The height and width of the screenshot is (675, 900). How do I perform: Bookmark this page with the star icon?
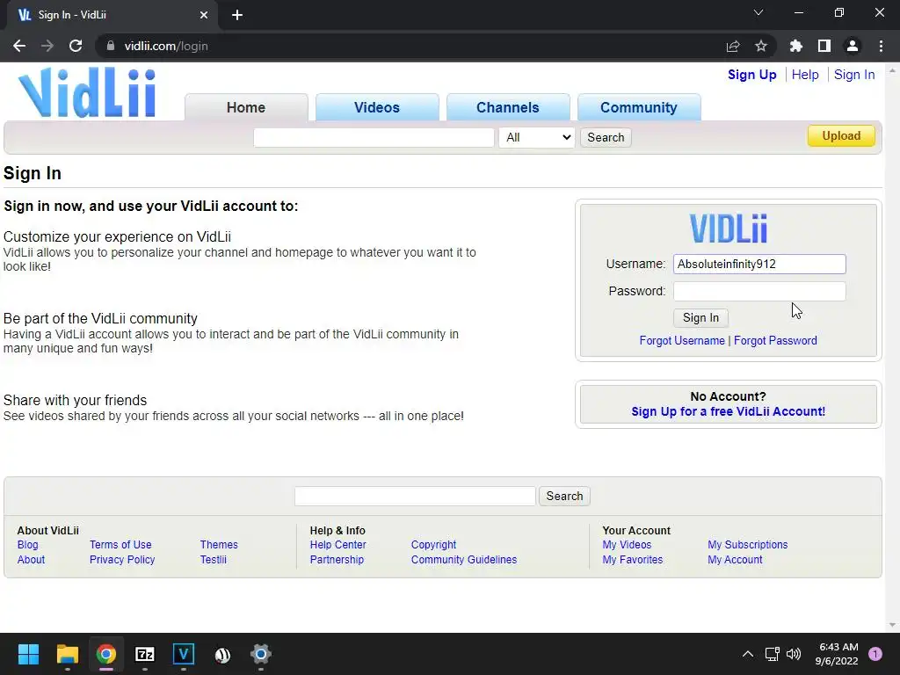(761, 46)
